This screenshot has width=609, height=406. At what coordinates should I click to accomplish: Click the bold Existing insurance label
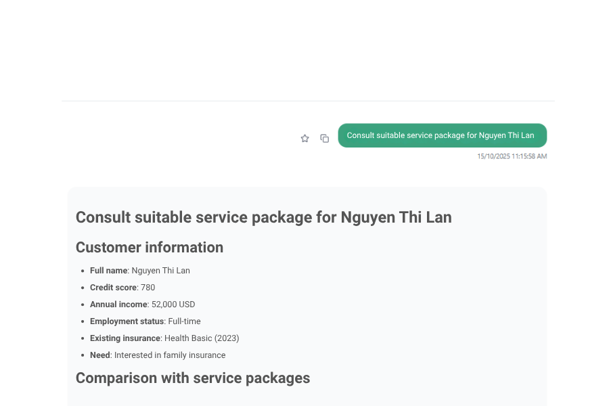(x=125, y=338)
